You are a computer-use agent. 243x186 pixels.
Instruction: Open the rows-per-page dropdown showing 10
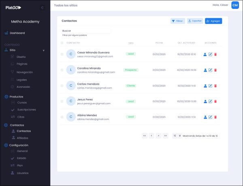click(177, 136)
